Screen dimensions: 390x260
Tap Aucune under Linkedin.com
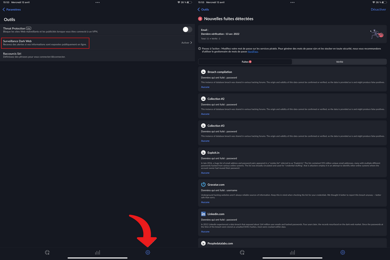[205, 232]
